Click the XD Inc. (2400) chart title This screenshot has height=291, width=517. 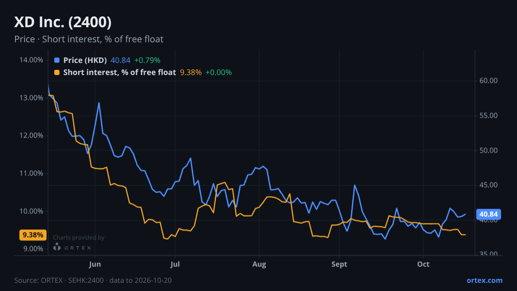coord(63,22)
